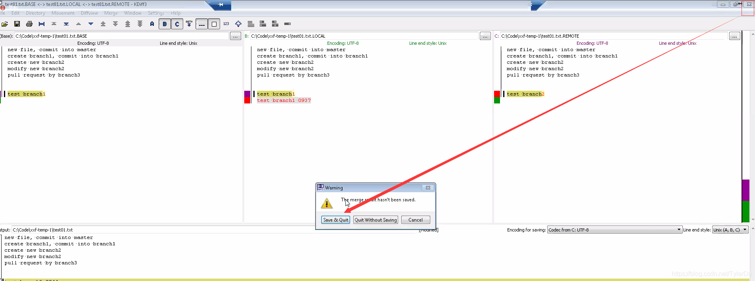Click the last toolbar bar icon

287,24
